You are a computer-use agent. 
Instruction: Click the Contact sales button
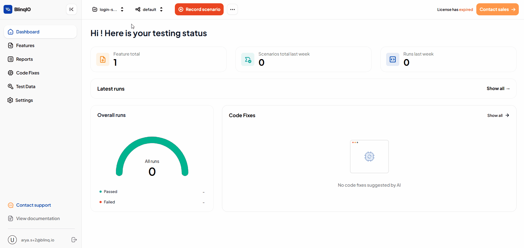pyautogui.click(x=497, y=9)
